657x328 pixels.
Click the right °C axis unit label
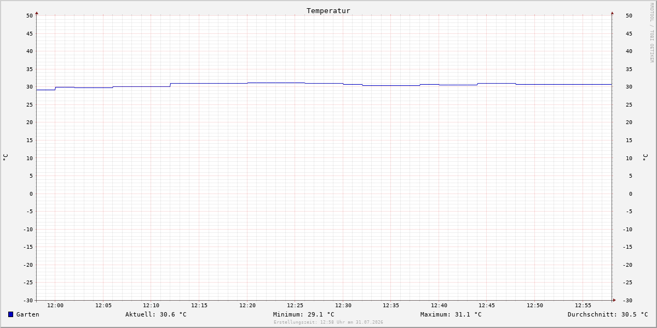click(645, 157)
